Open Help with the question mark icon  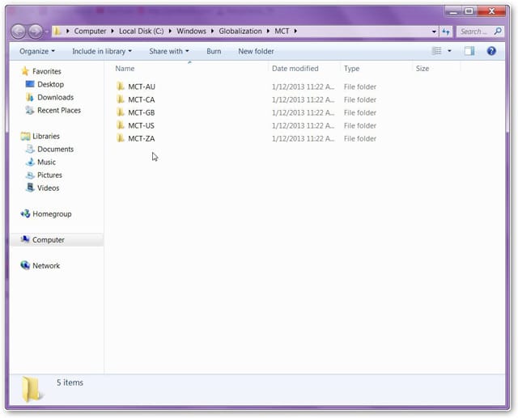[x=491, y=51]
